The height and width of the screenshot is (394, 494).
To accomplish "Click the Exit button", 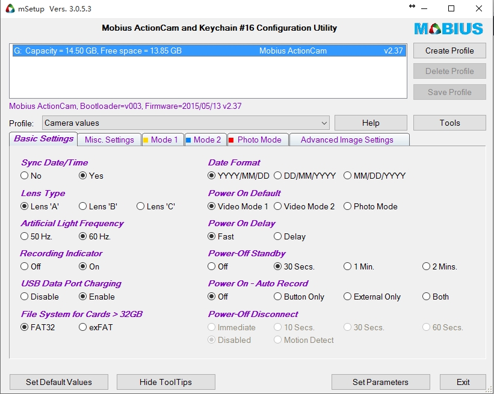I will [x=463, y=382].
